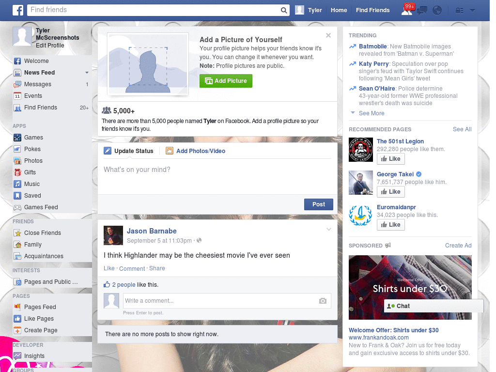
Task: Click the camera icon in comment box
Action: pos(323,301)
